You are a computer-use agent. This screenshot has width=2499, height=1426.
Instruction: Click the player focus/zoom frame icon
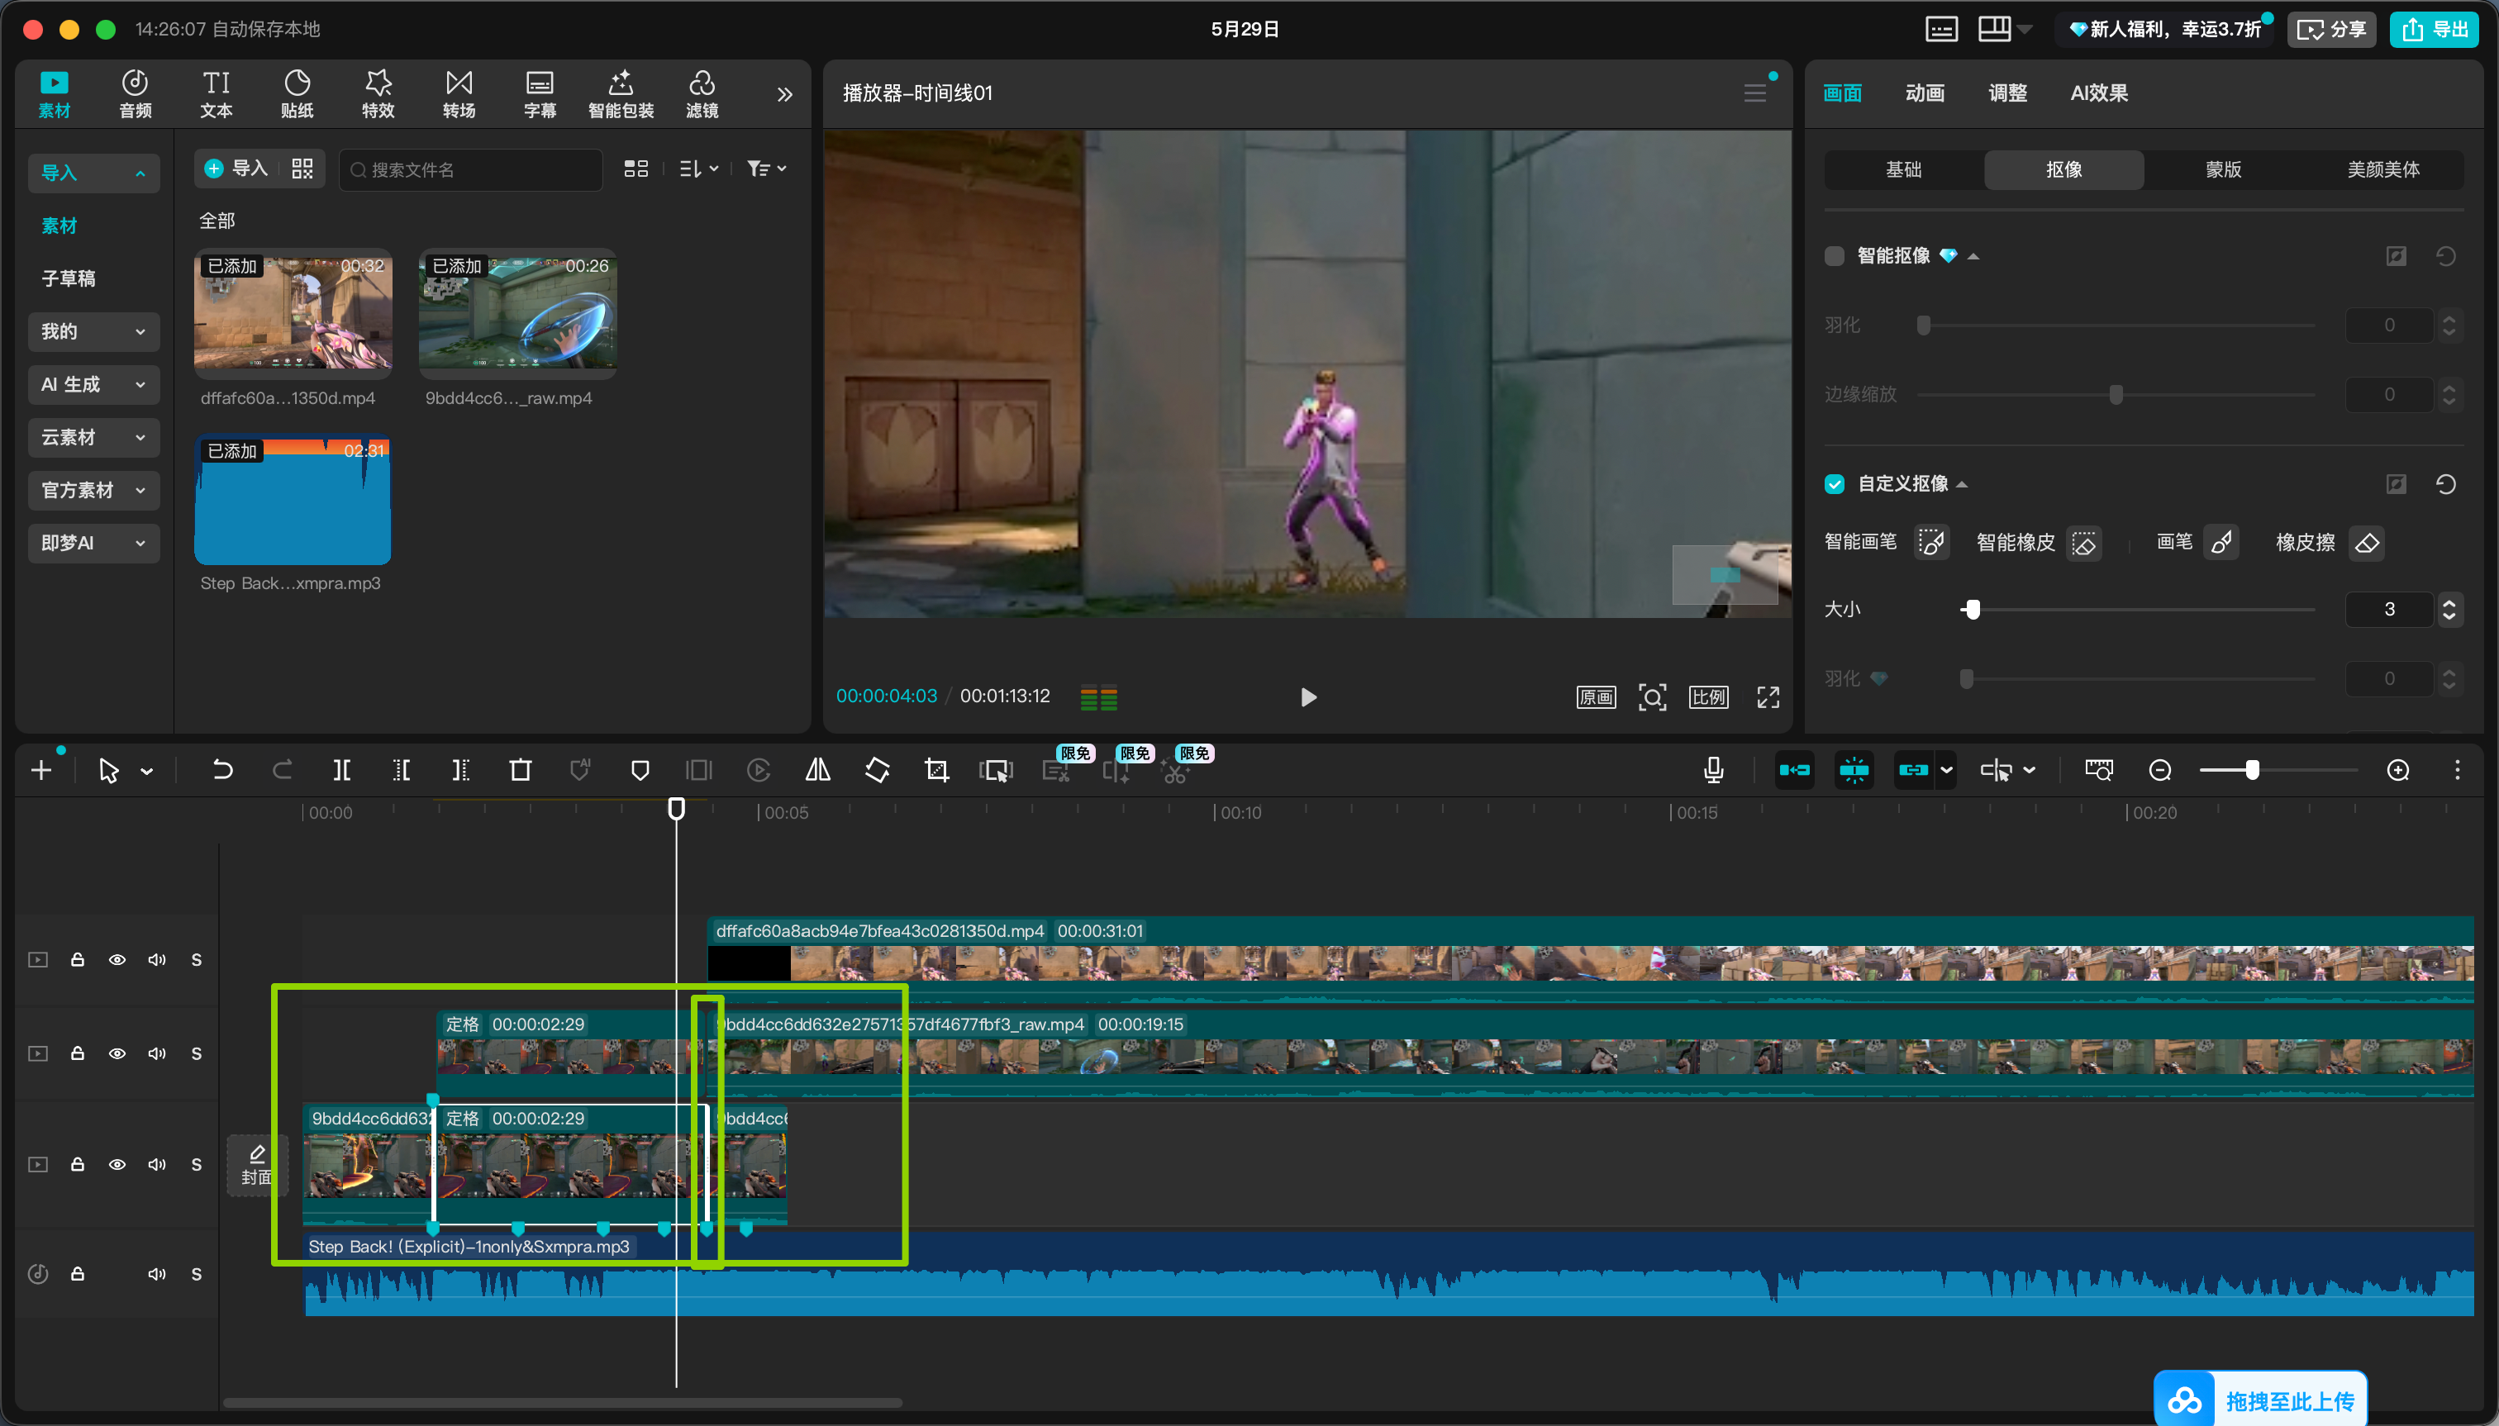tap(1653, 697)
